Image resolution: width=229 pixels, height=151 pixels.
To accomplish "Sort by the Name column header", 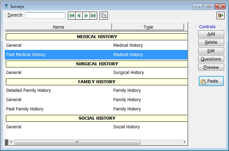I will pos(58,27).
